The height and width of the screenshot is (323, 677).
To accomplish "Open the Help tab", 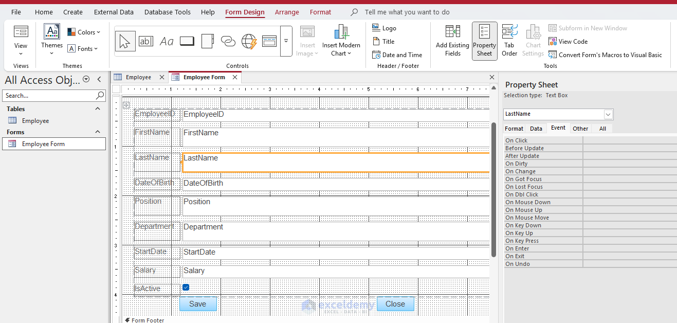I will (208, 12).
